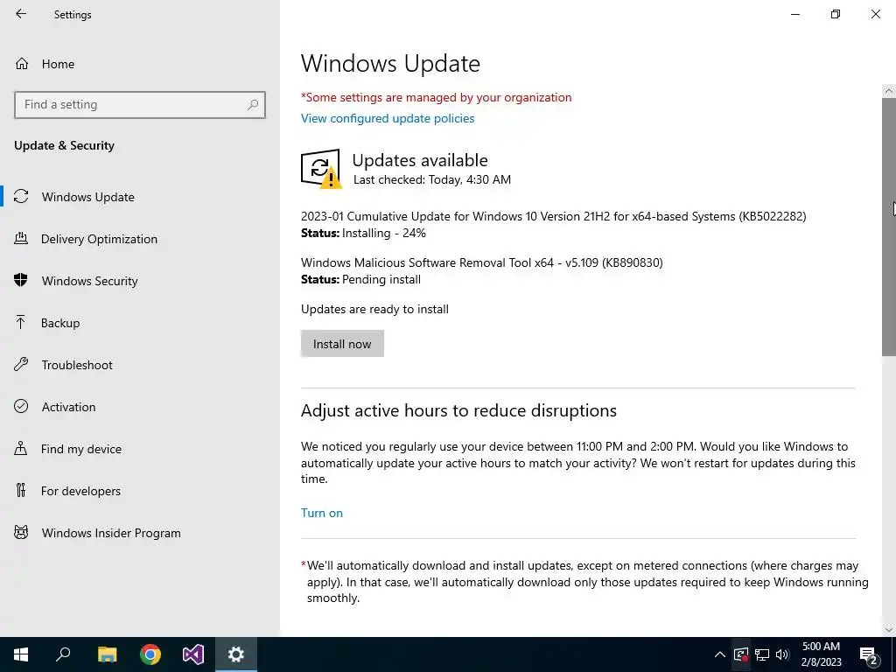The image size is (896, 672).
Task: Click the Pending install status text
Action: point(381,279)
